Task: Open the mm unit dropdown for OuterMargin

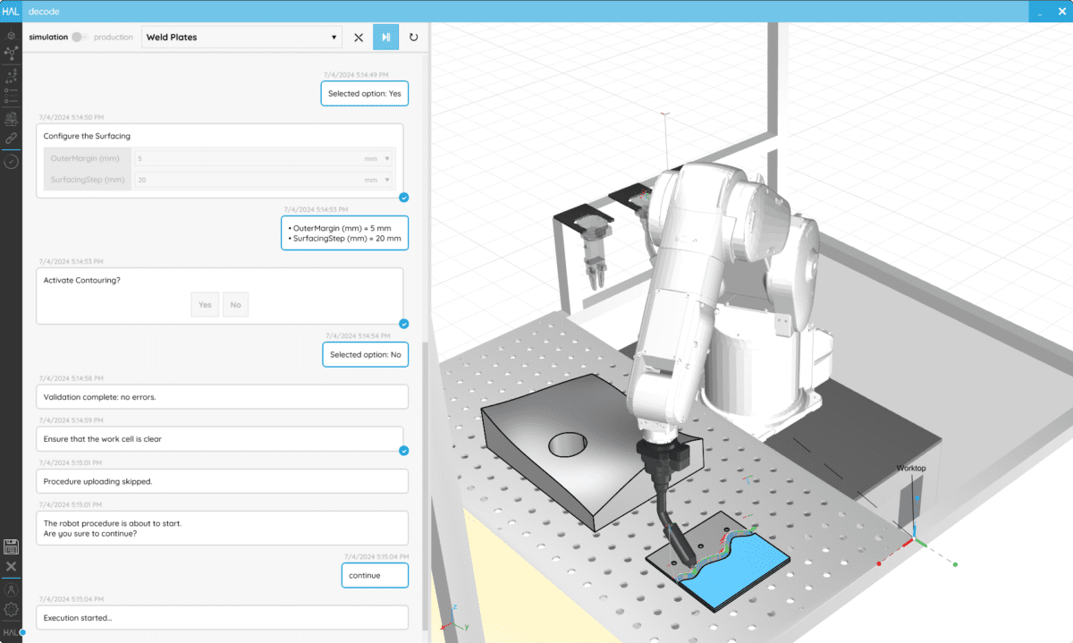Action: (388, 158)
